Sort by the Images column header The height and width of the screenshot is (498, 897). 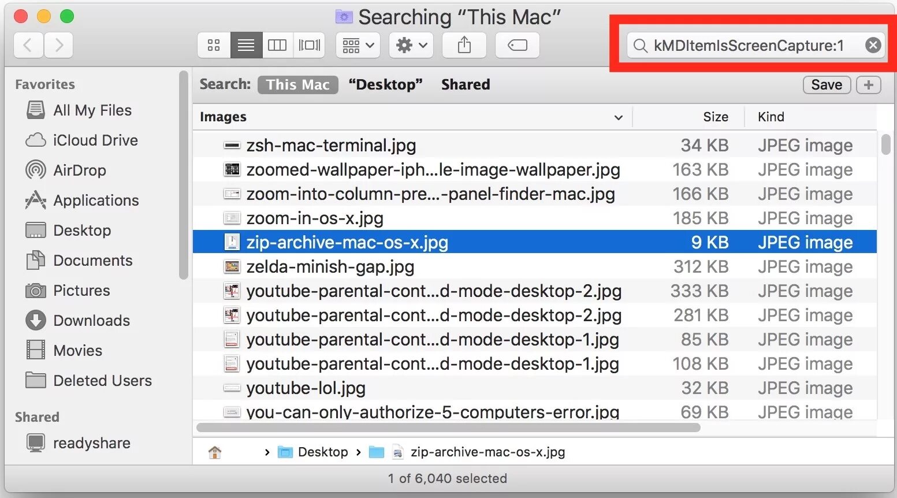coord(412,117)
